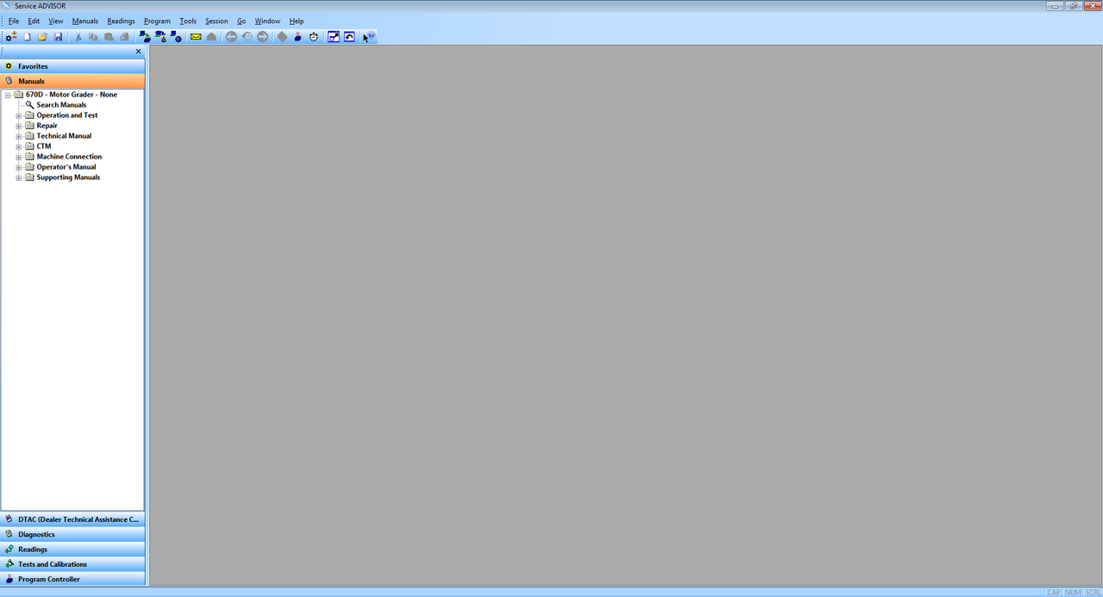Screen dimensions: 1103x597
Task: Click the grey diamond toolbar icon
Action: pos(282,37)
